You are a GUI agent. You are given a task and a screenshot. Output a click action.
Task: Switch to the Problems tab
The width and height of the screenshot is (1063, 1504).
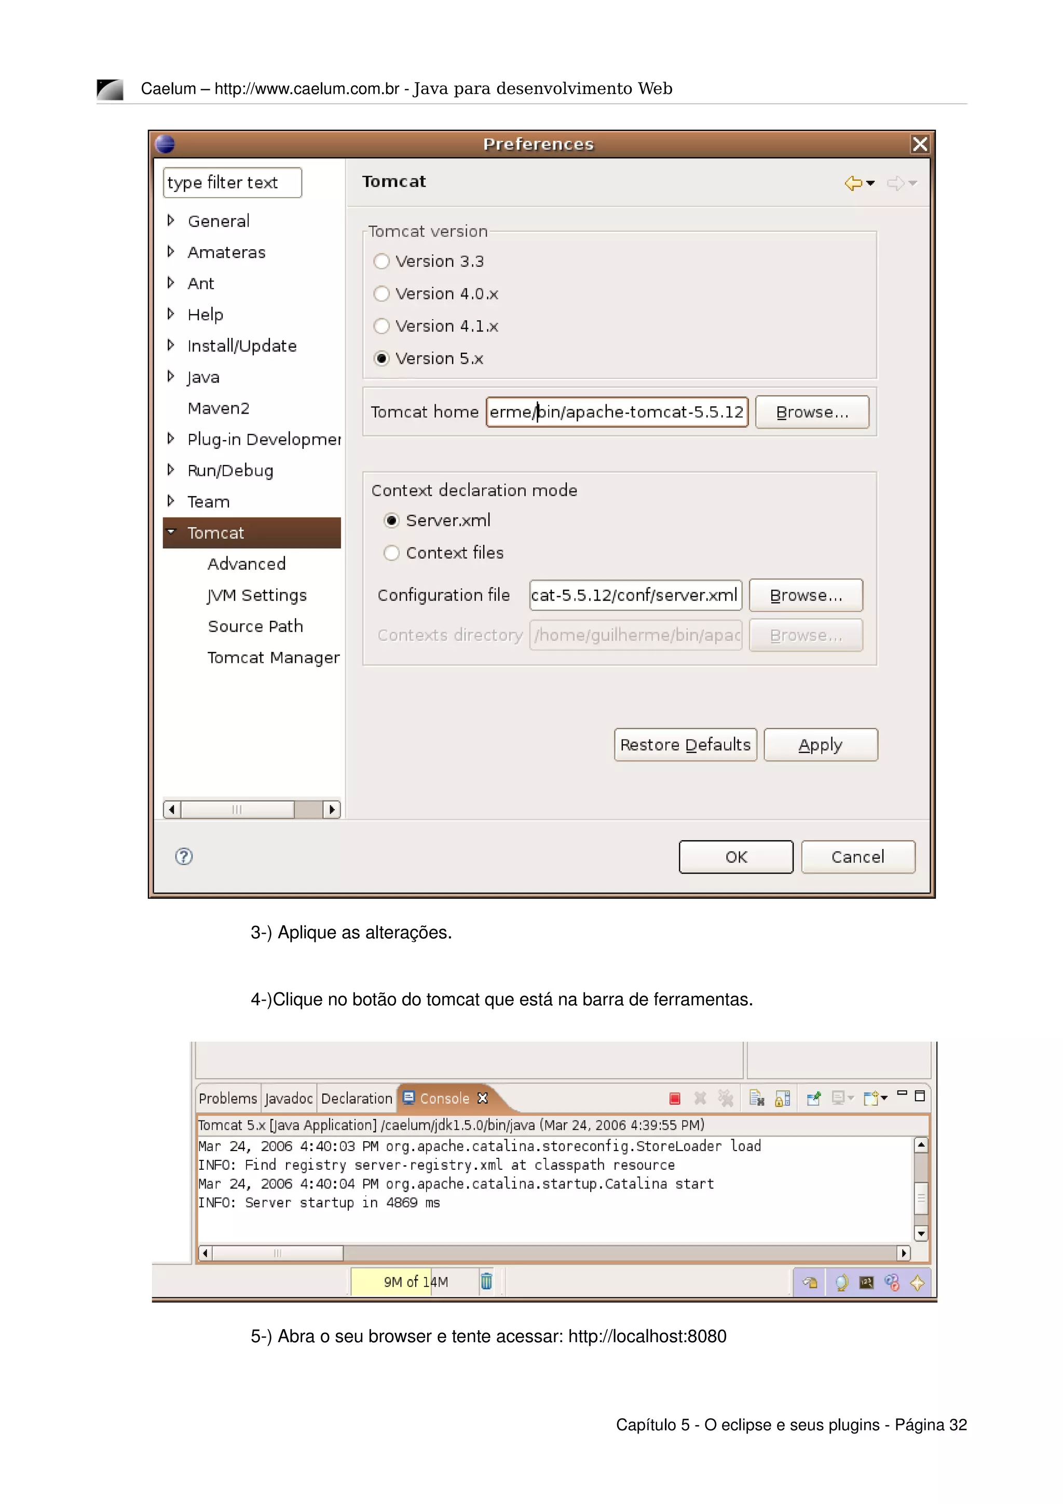pos(227,1099)
